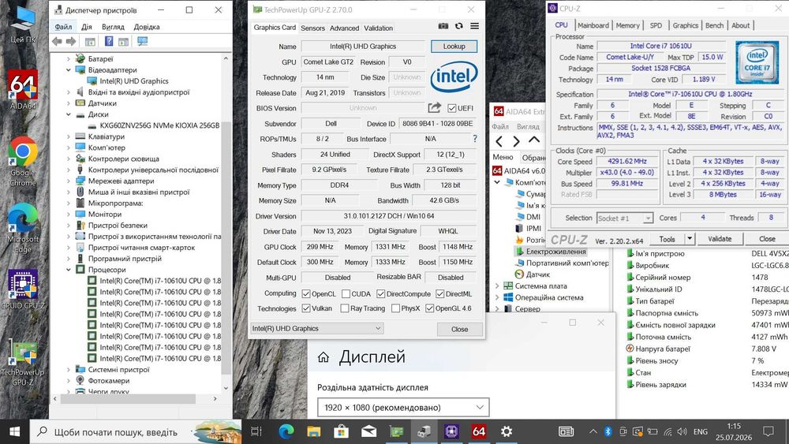789x444 pixels.
Task: Click Validate button in CPU-Z
Action: (720, 239)
